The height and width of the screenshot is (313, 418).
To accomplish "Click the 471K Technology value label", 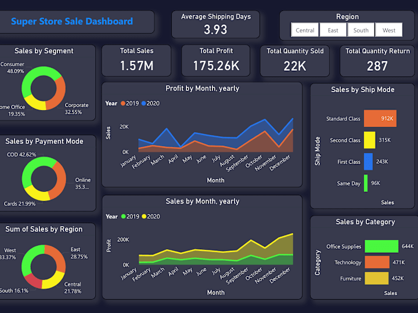I will (x=398, y=263).
